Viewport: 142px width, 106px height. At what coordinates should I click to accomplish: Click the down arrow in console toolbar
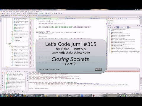pyautogui.click(x=27, y=75)
